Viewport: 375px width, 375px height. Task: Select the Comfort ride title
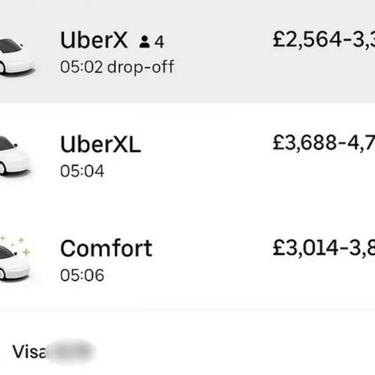pos(106,249)
